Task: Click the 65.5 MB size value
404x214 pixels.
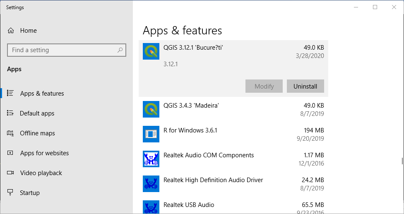Action: (313, 205)
